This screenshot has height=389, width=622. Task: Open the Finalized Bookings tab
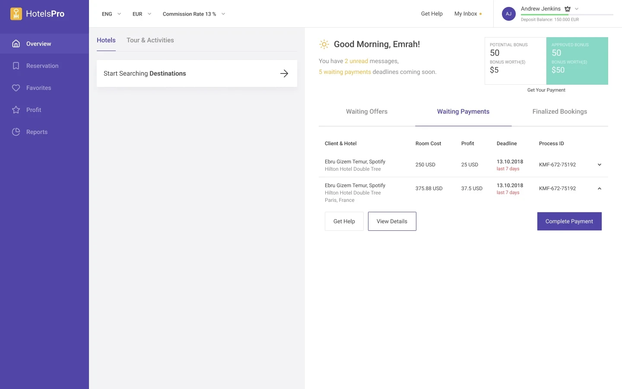[x=560, y=112]
